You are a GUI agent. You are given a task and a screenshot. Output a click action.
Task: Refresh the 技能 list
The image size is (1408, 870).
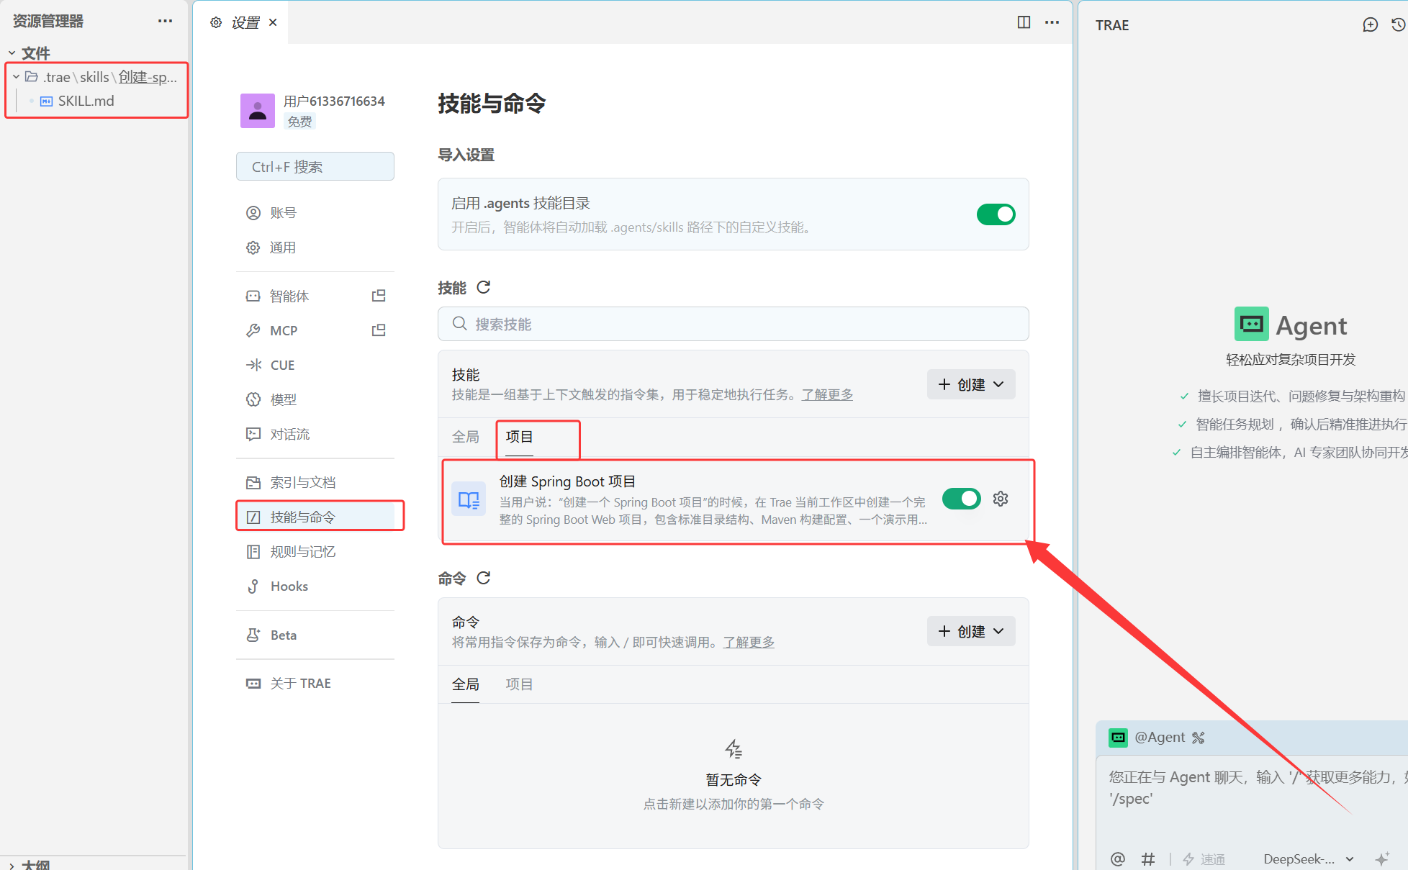484,287
